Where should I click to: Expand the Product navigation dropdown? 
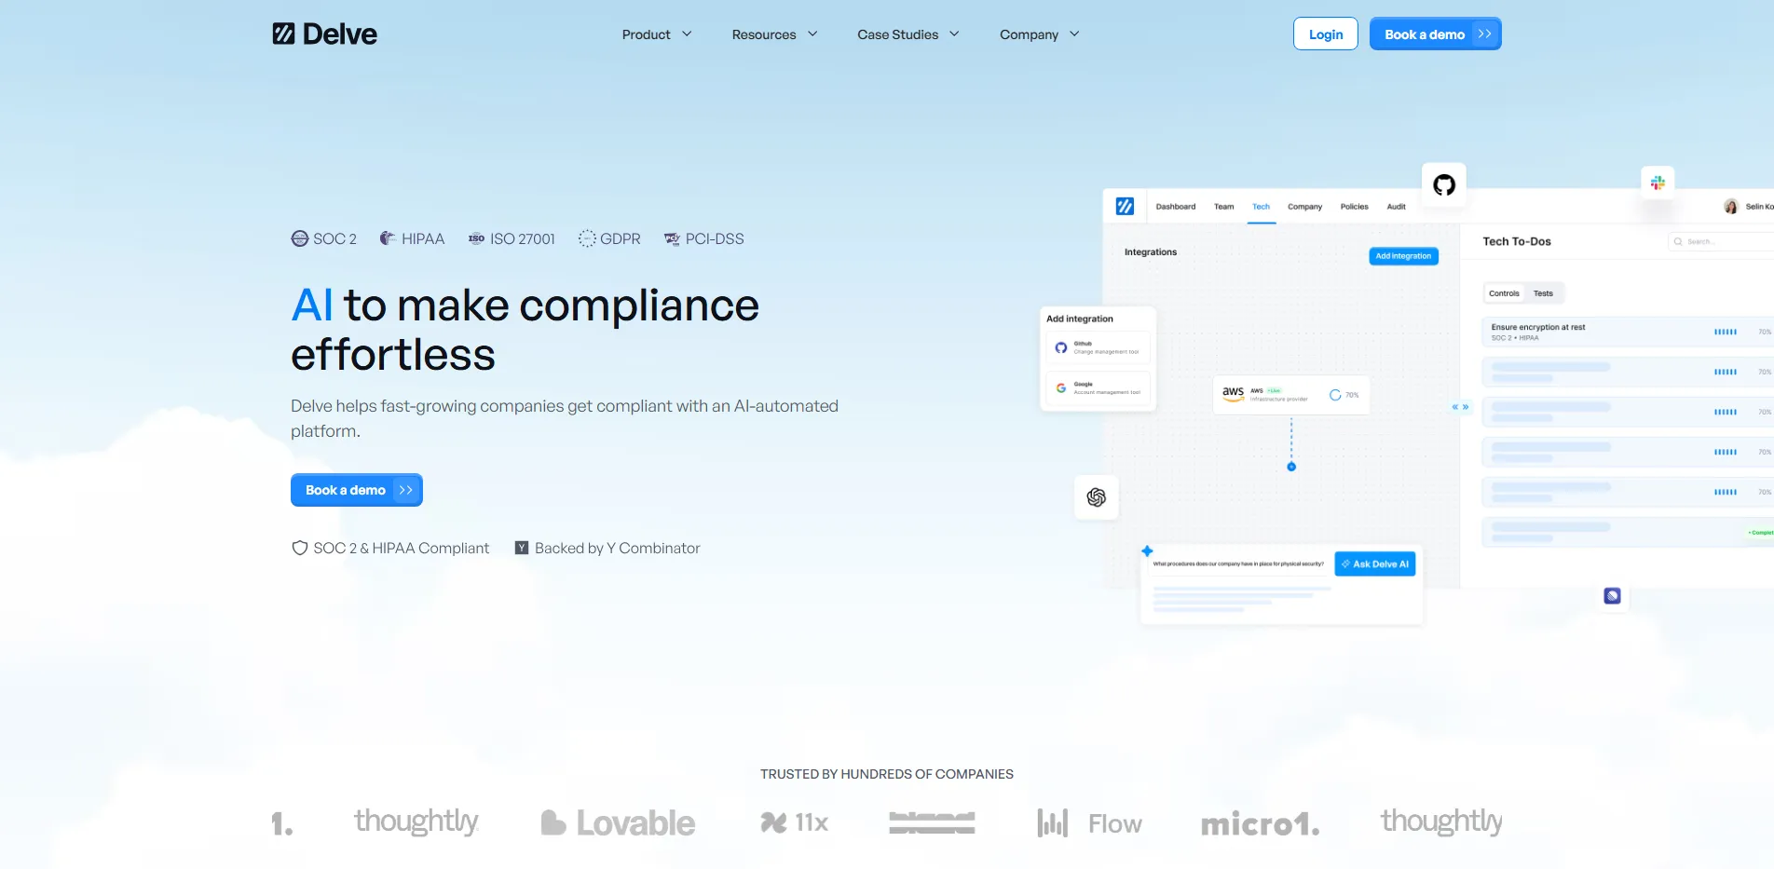pos(656,34)
